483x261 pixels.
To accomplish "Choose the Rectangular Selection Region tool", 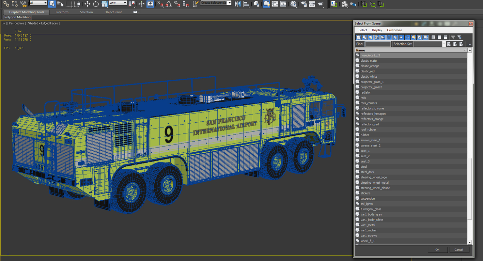I will tap(69, 4).
